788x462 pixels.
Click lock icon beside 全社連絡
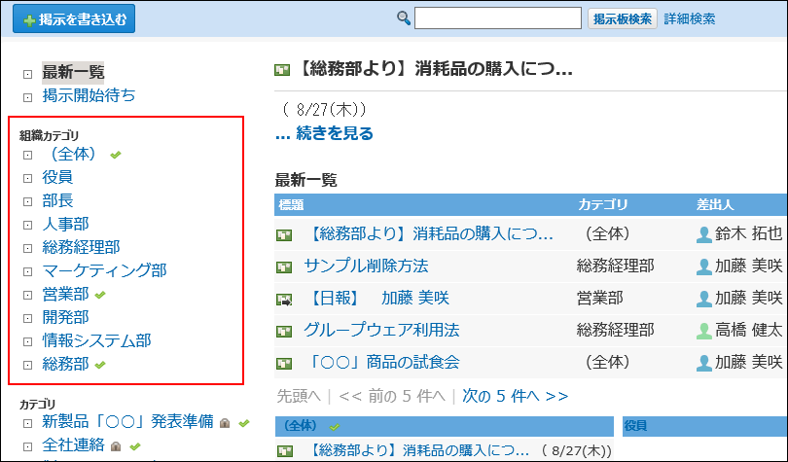click(x=116, y=446)
